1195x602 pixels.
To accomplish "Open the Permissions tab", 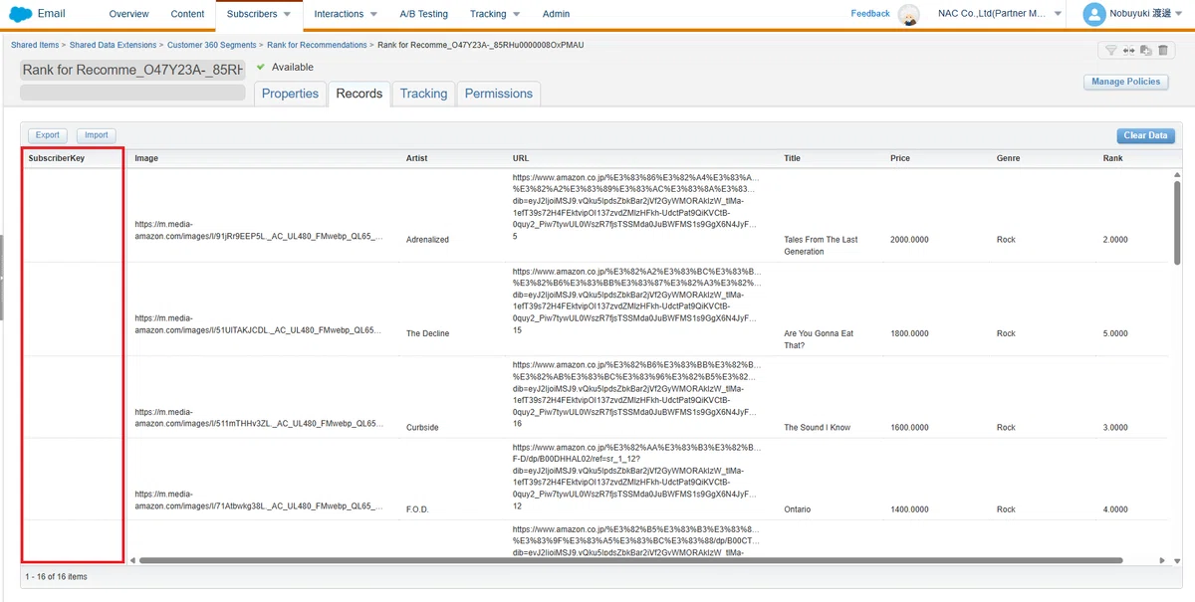I will pos(499,94).
